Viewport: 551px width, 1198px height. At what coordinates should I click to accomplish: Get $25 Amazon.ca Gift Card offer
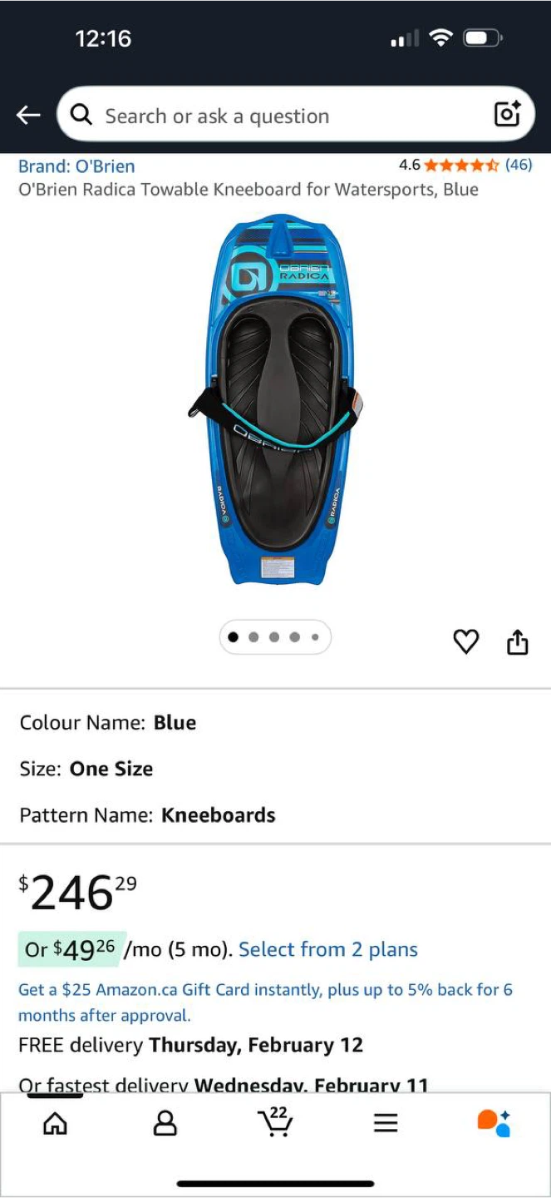266,1002
